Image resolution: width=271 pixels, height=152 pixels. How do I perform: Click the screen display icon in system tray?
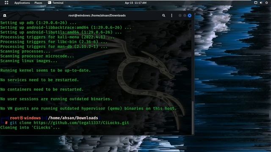[x=256, y=3]
